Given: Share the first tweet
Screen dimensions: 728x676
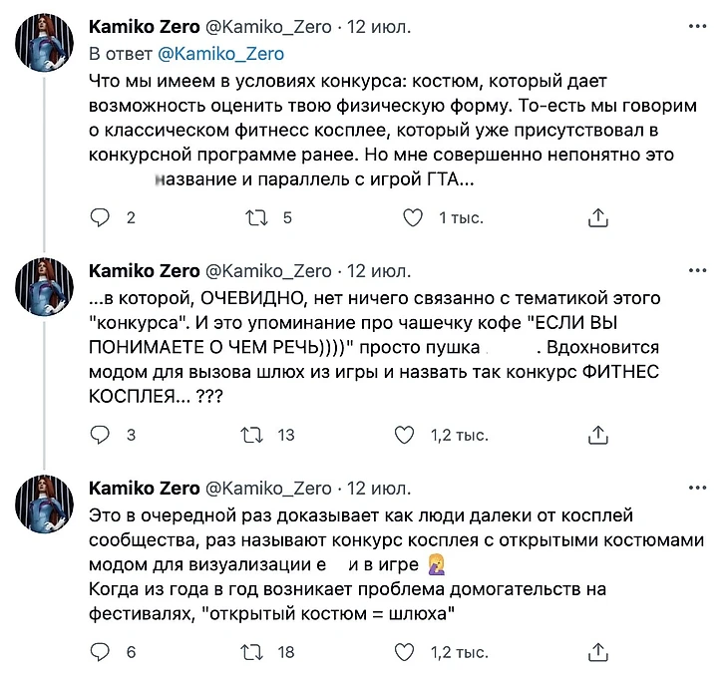Looking at the screenshot, I should (x=598, y=217).
